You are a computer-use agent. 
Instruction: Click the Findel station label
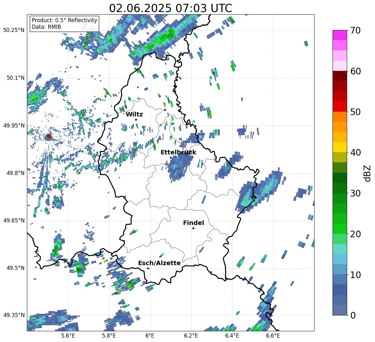194,223
